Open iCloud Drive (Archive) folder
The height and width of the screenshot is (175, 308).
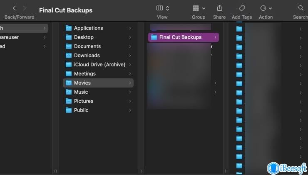click(99, 65)
